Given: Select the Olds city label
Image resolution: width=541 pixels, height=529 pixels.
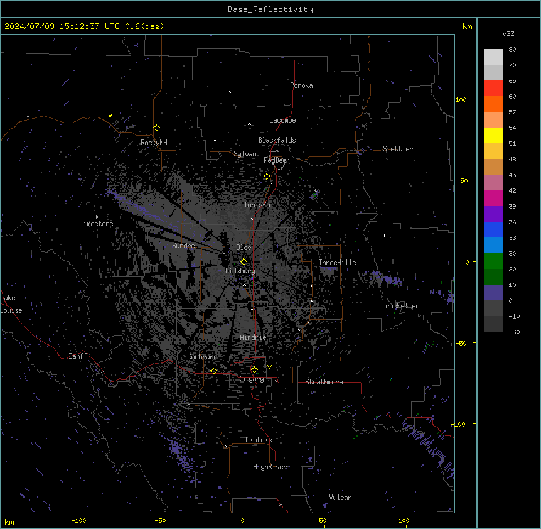Looking at the screenshot, I should tap(244, 248).
